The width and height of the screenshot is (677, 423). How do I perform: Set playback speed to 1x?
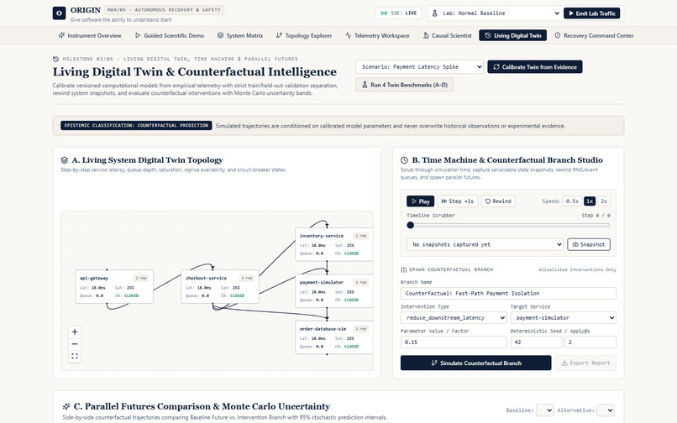[x=590, y=201]
